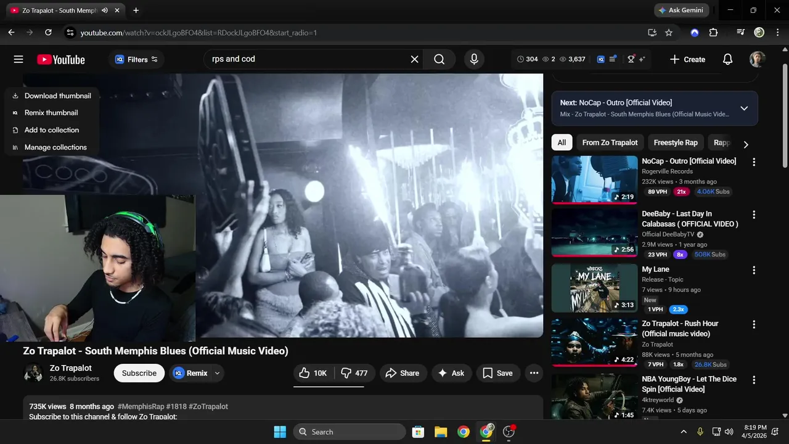Open the YouTube account avatar menu

tap(758, 59)
